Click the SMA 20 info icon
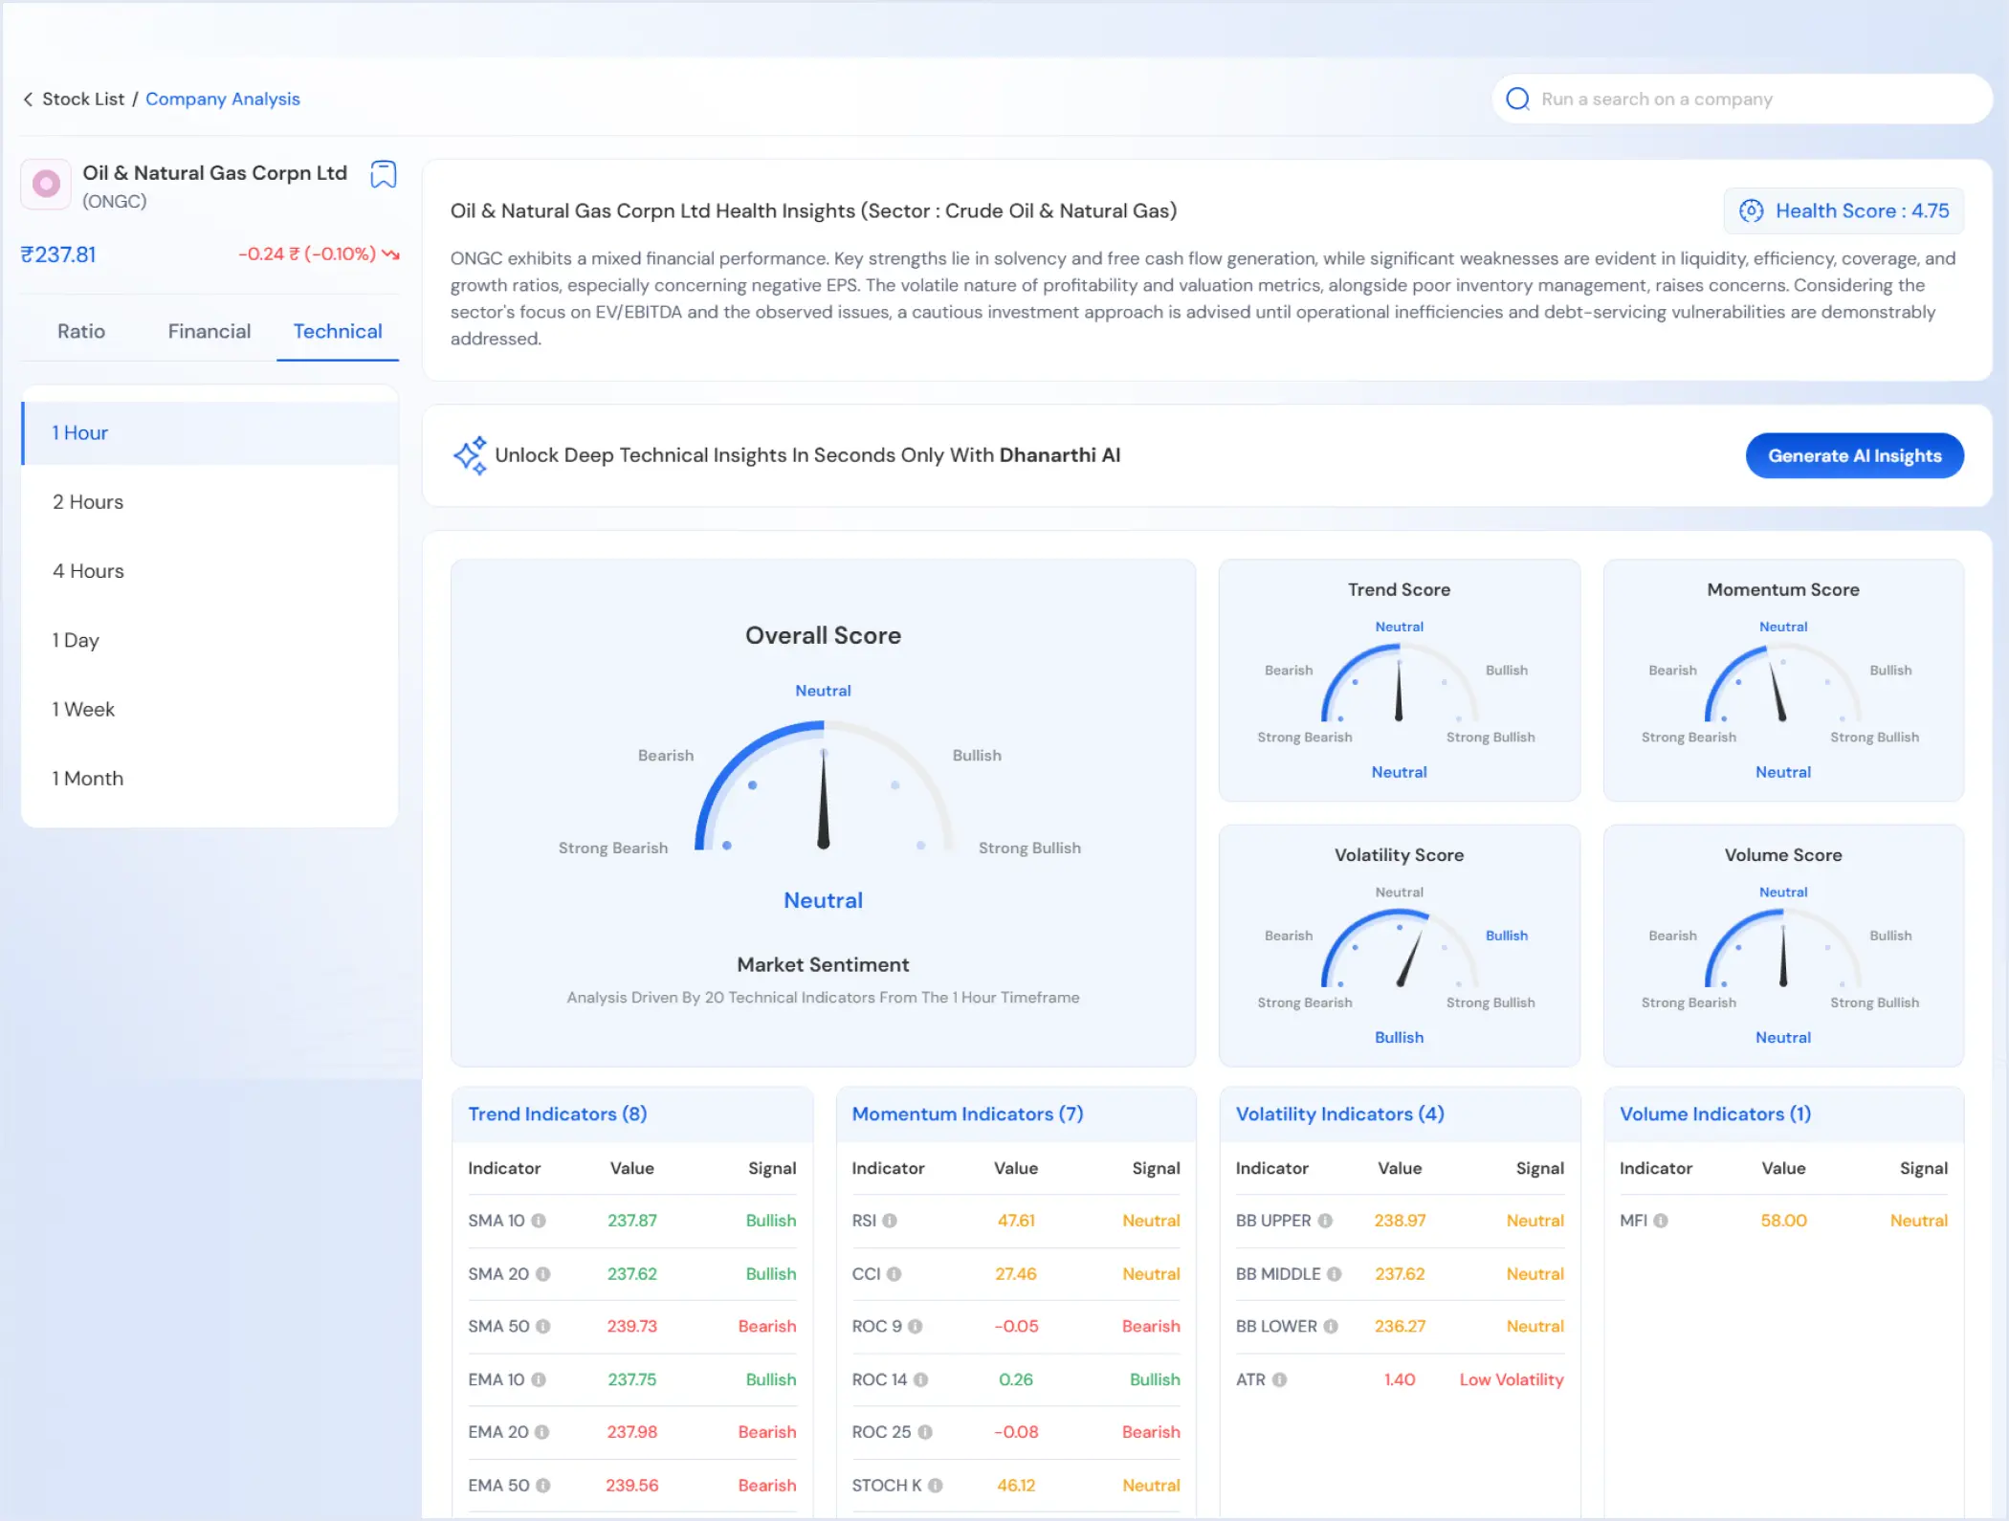This screenshot has width=2009, height=1521. point(542,1274)
